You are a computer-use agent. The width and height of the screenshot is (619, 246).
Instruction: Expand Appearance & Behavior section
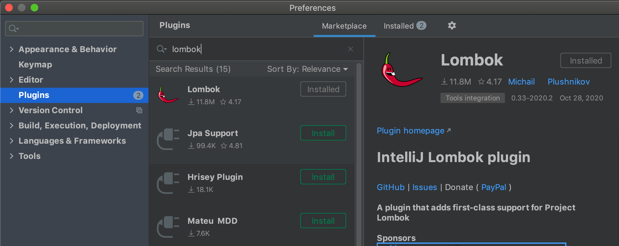pyautogui.click(x=11, y=49)
